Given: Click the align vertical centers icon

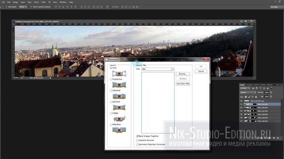Looking at the screenshot, I should point(60,7).
